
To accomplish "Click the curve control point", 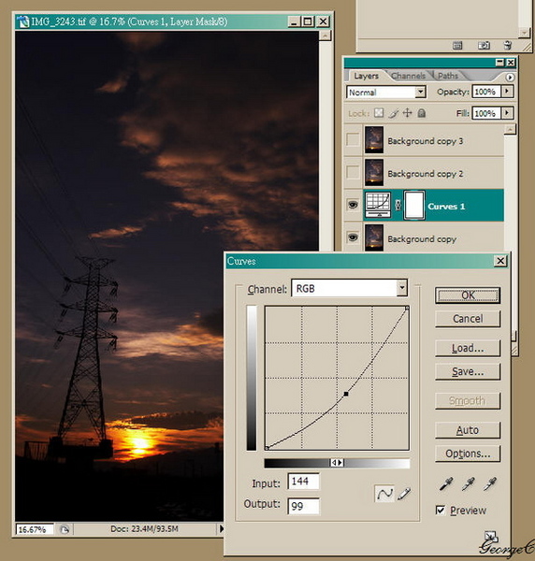I will (346, 394).
